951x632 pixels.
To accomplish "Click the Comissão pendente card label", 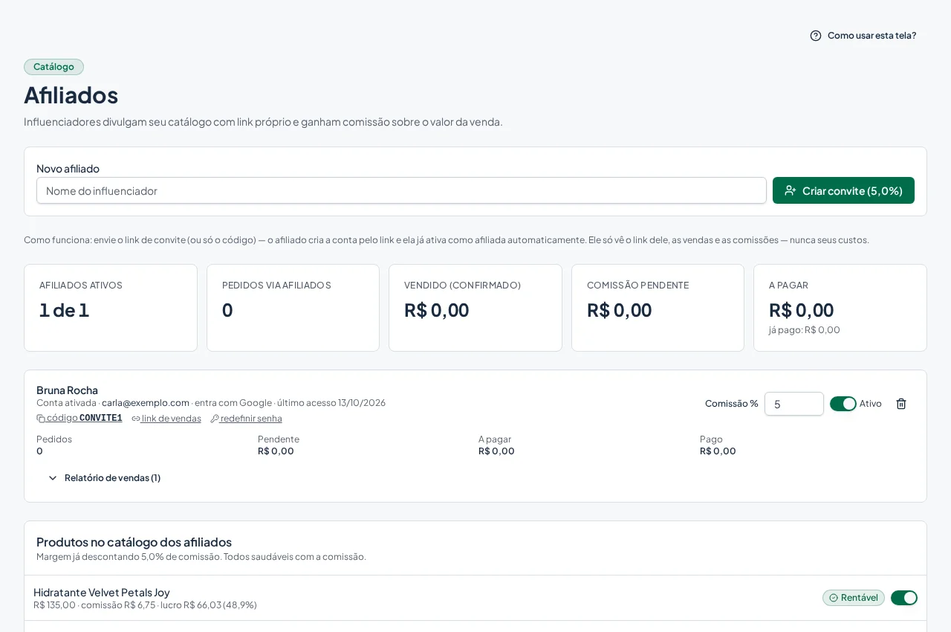I will pyautogui.click(x=637, y=286).
